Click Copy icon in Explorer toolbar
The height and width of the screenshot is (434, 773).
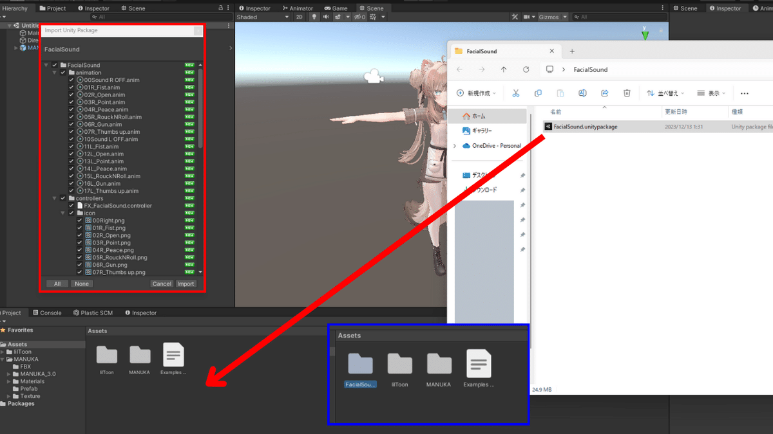(x=539, y=93)
